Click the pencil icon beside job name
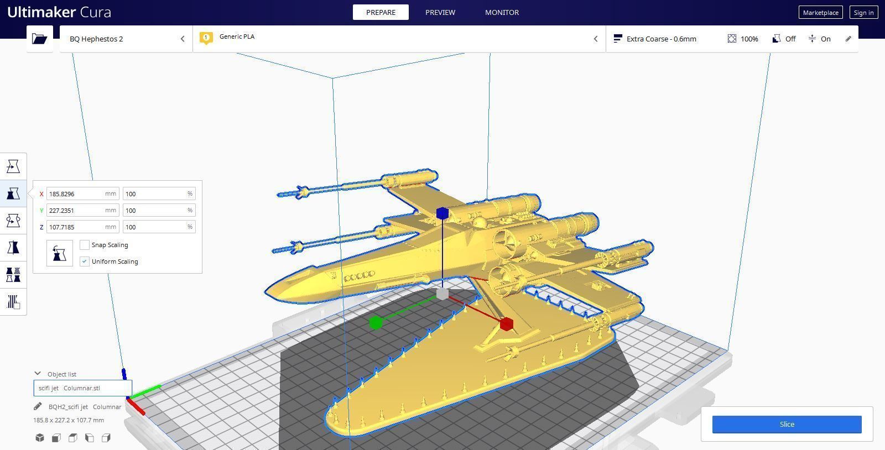 point(38,406)
